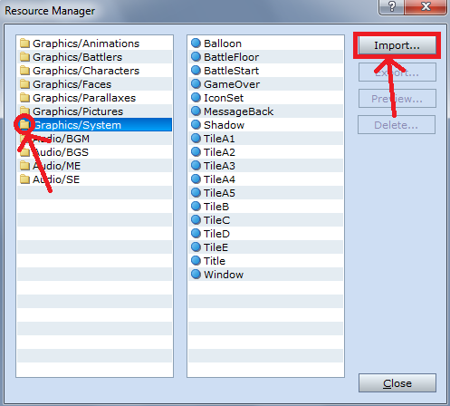
Task: Close the Resource Manager with Close button
Action: 397,383
